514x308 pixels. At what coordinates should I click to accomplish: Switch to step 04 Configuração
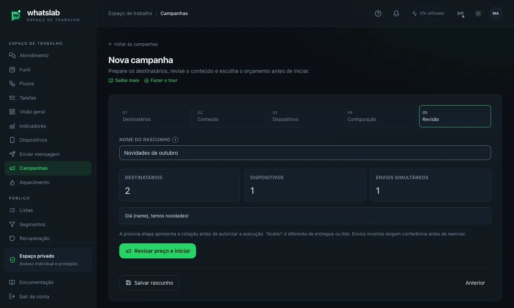[380, 116]
